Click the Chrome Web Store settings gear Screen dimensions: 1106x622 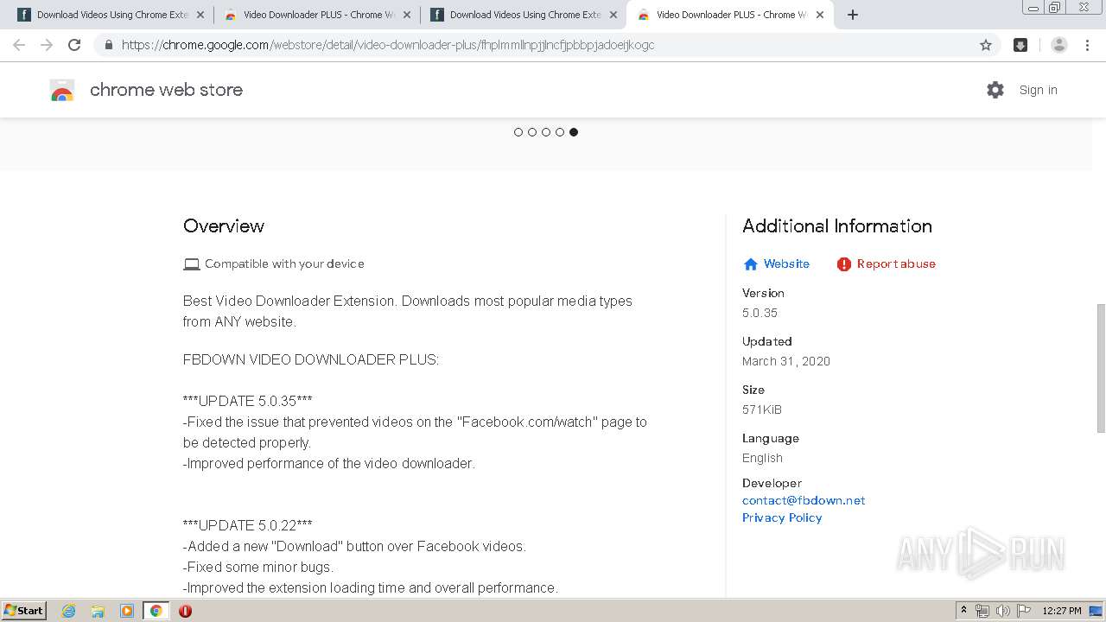tap(995, 90)
